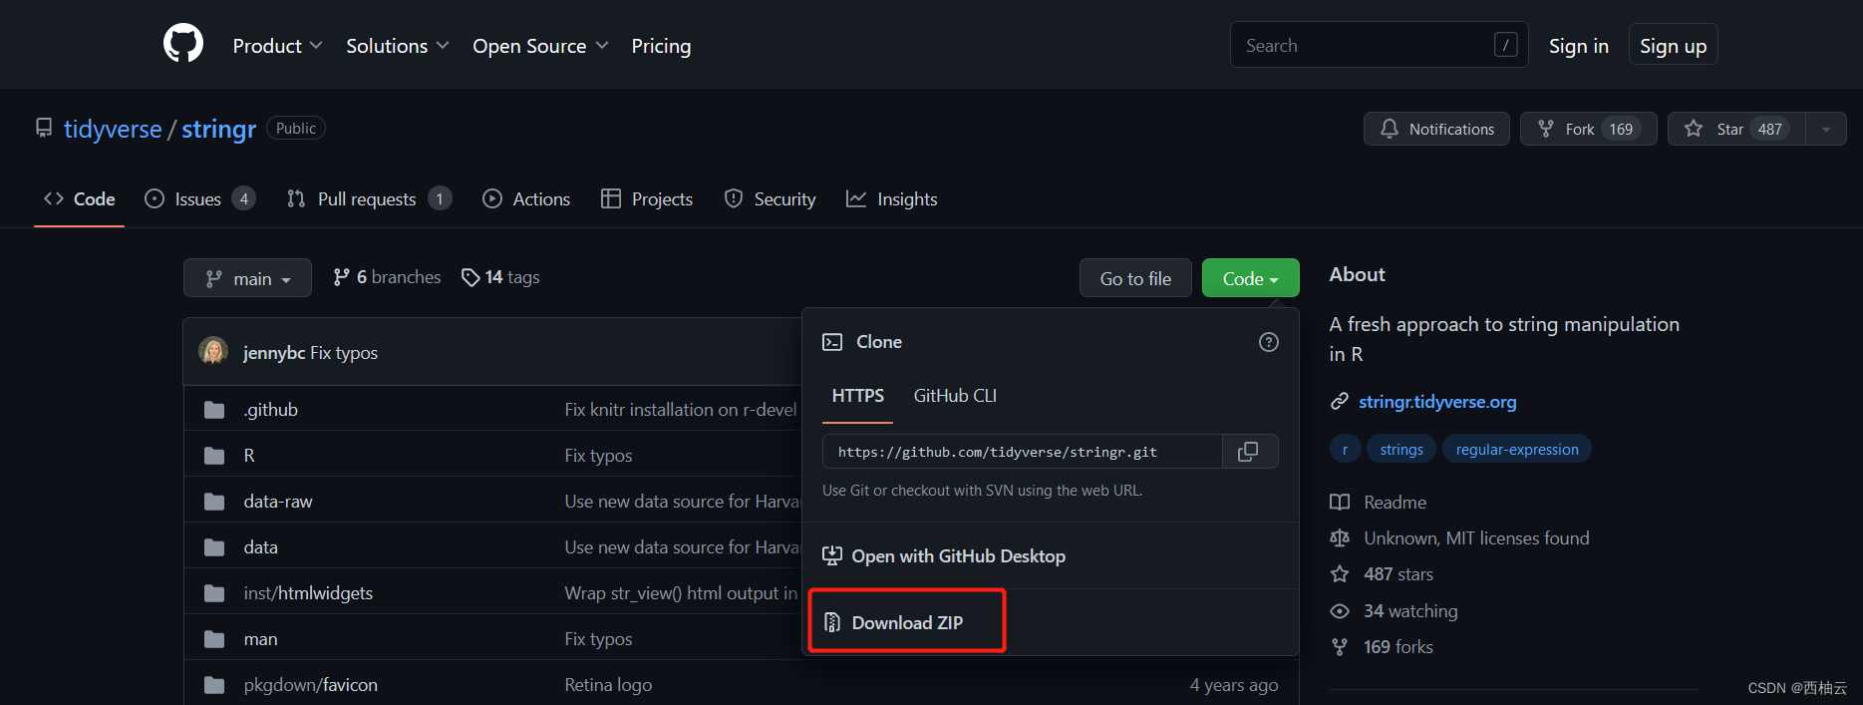This screenshot has height=705, width=1863.
Task: Click the Notifications bell button
Action: tap(1436, 129)
